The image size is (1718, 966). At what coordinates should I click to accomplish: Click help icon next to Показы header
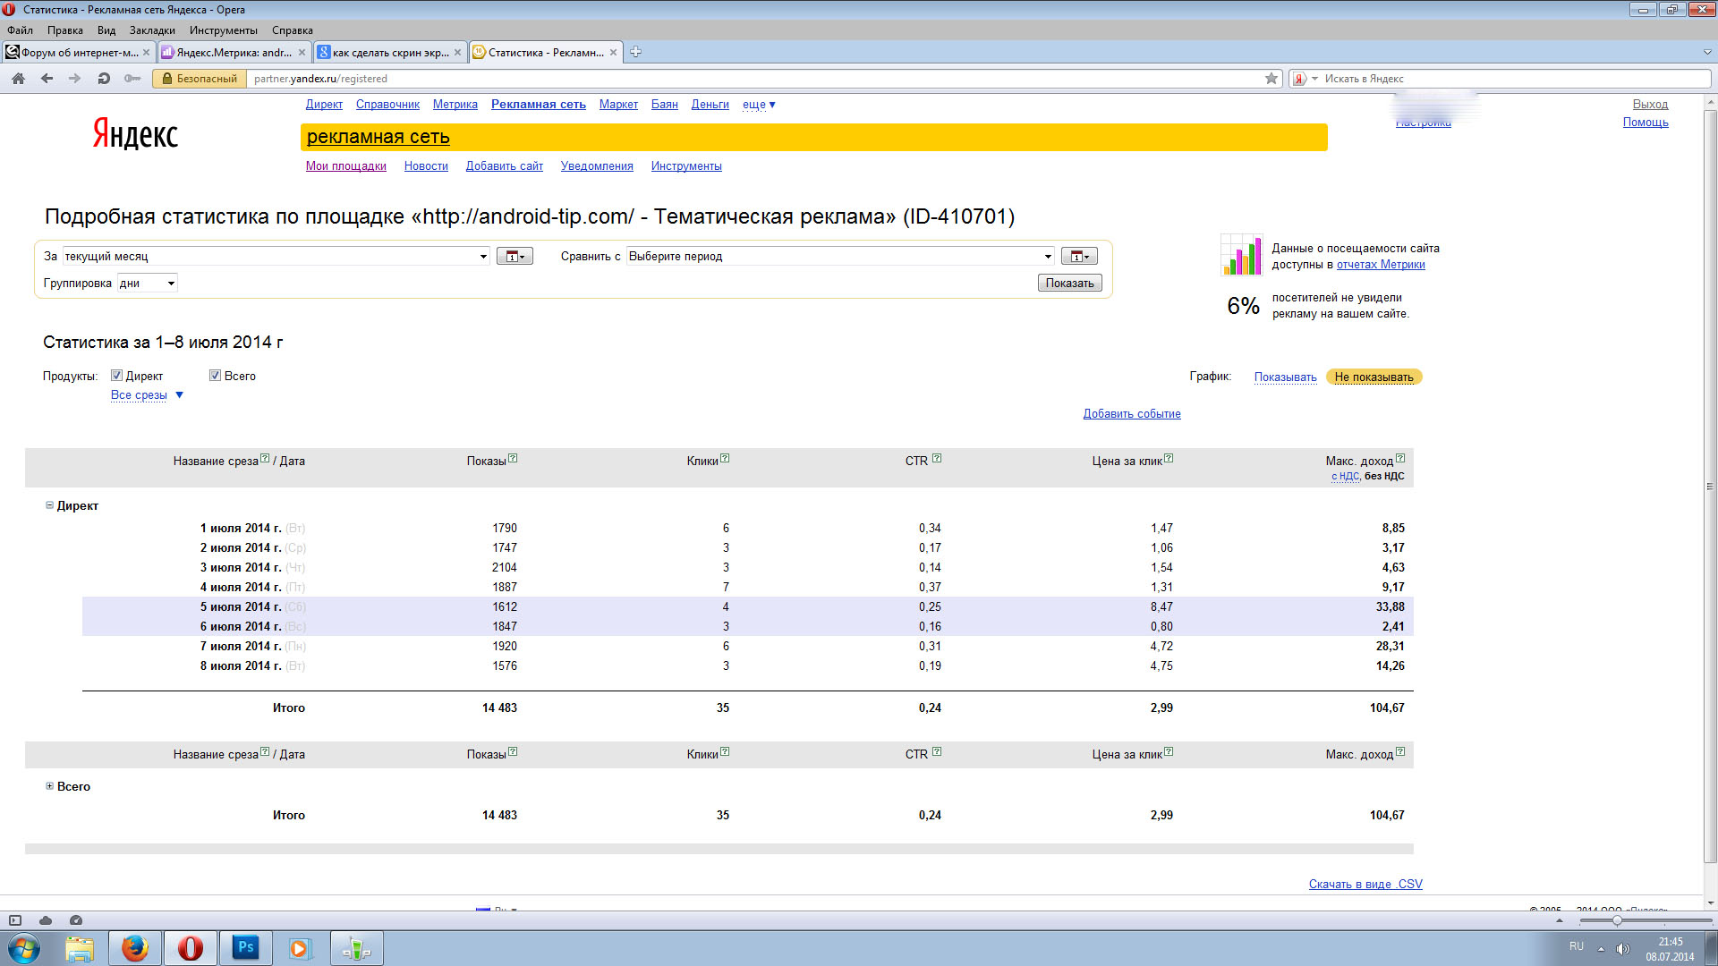click(513, 459)
